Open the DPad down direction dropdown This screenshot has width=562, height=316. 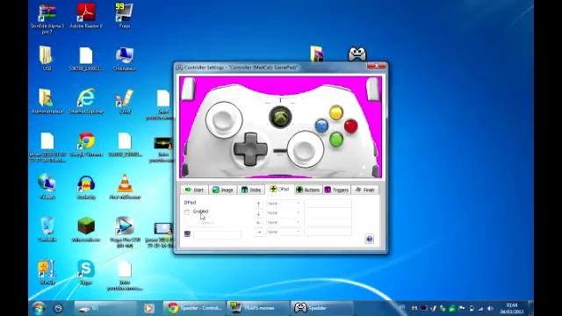[283, 213]
